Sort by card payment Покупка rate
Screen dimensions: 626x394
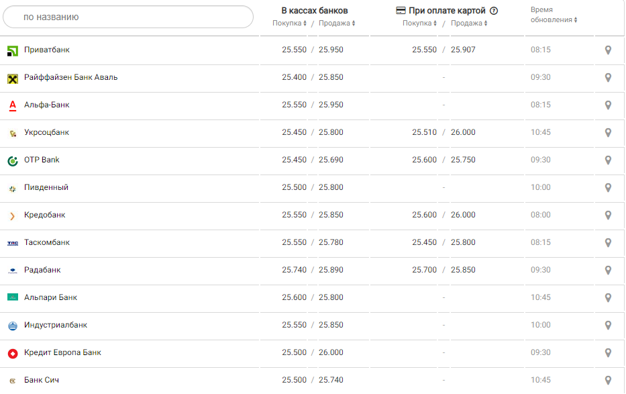420,23
